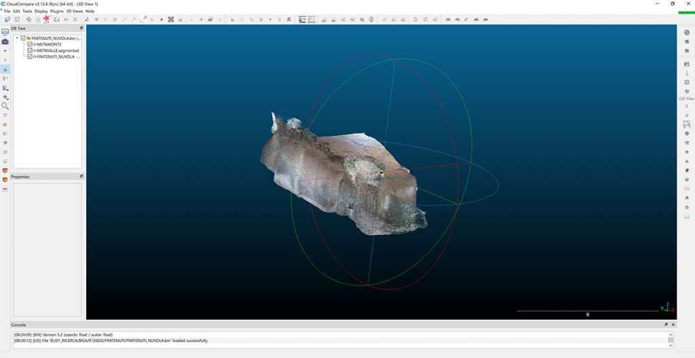Click the Open file icon in toolbar

7,19
